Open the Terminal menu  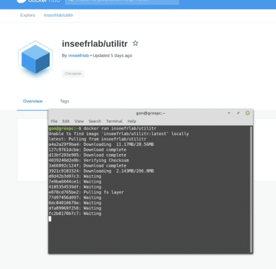[114, 121]
